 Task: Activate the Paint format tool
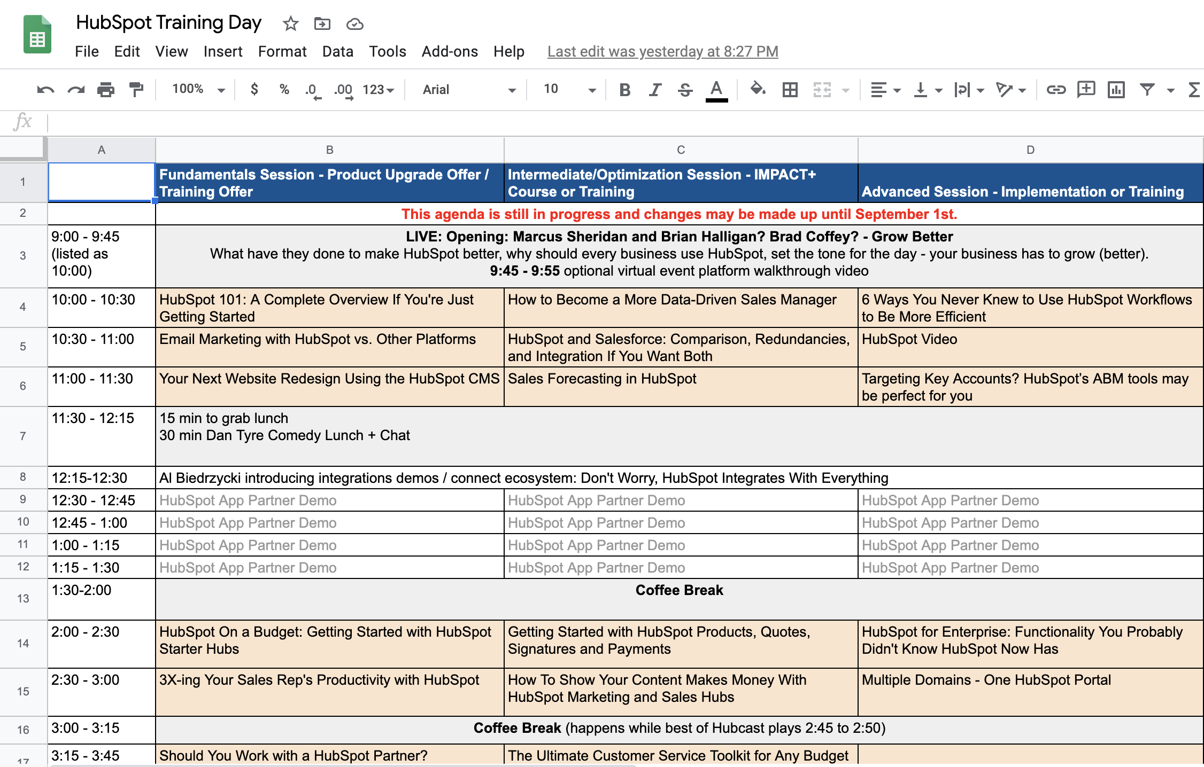point(136,90)
